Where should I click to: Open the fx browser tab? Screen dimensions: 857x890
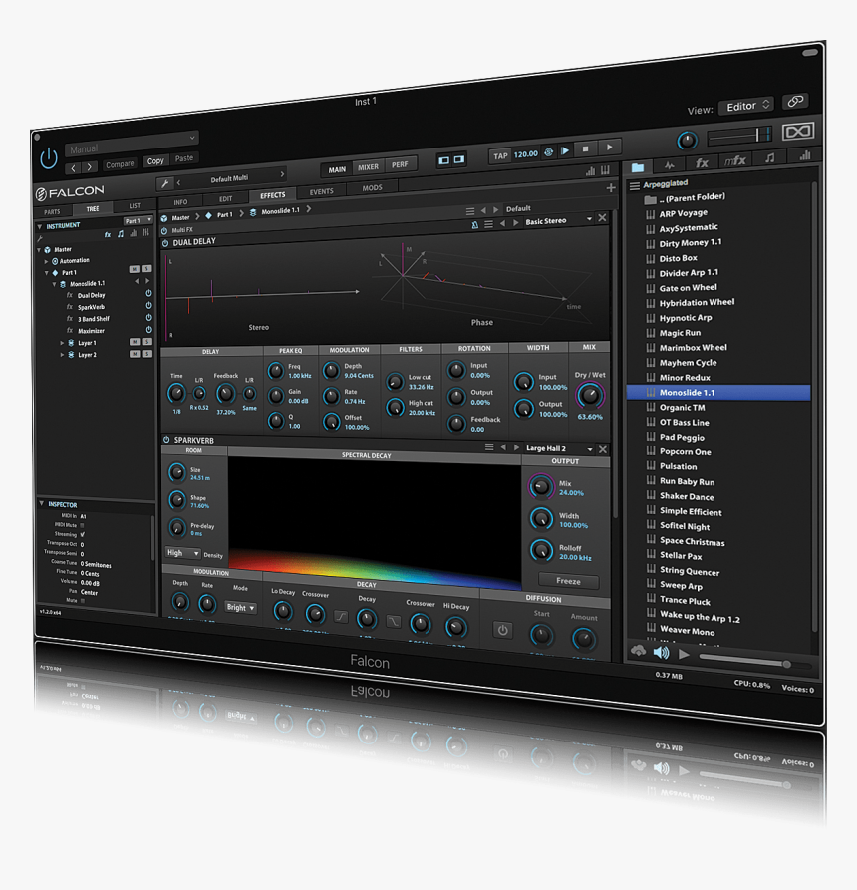703,163
